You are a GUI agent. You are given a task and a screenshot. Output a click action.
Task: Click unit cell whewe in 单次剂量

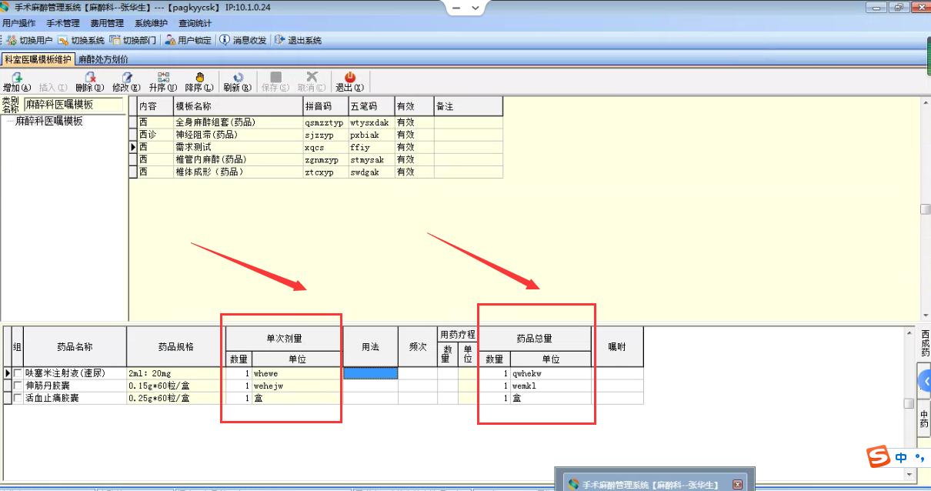coord(296,373)
